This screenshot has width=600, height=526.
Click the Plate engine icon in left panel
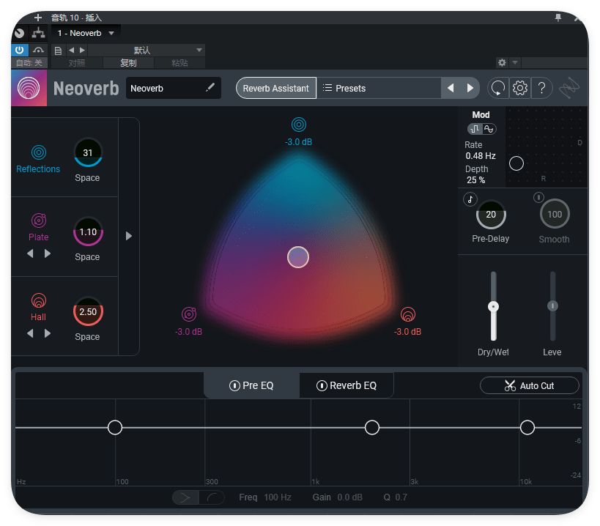(x=39, y=221)
